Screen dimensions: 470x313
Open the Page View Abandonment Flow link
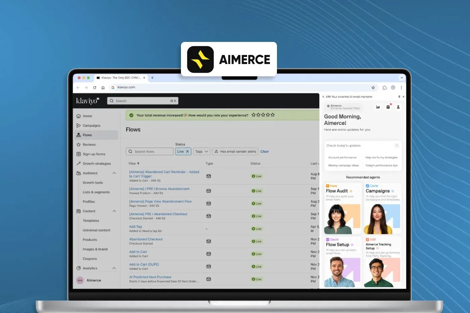tap(160, 201)
